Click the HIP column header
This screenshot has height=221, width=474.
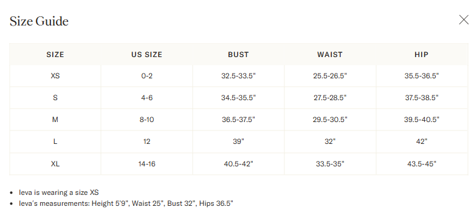click(421, 55)
